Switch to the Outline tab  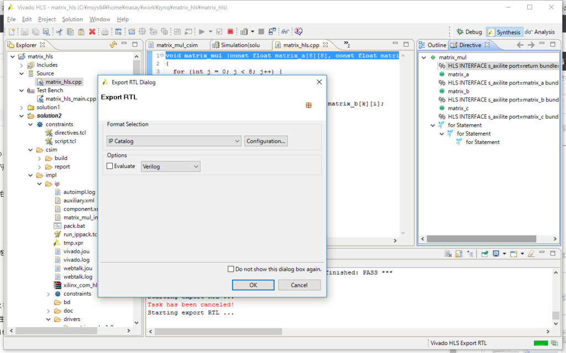pyautogui.click(x=432, y=45)
